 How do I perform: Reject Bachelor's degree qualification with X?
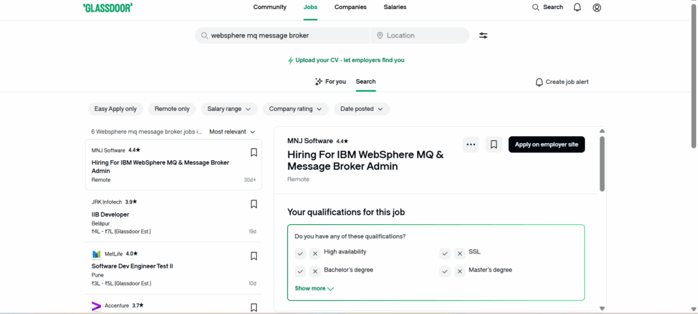tap(315, 272)
